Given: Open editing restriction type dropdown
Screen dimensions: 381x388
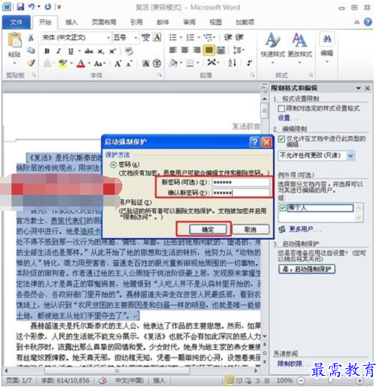Looking at the screenshot, I should pyautogui.click(x=351, y=156).
